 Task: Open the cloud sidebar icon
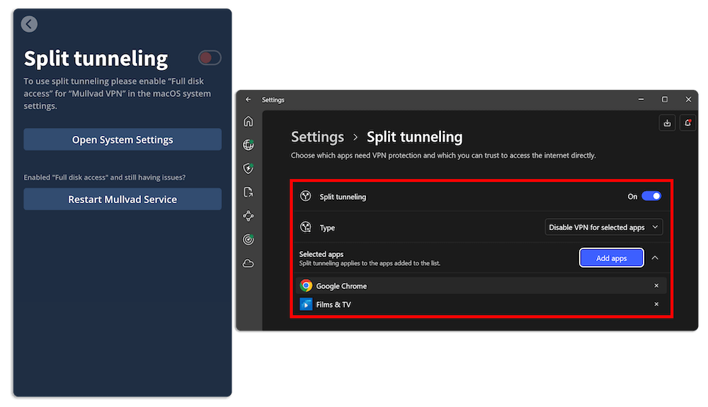(249, 263)
